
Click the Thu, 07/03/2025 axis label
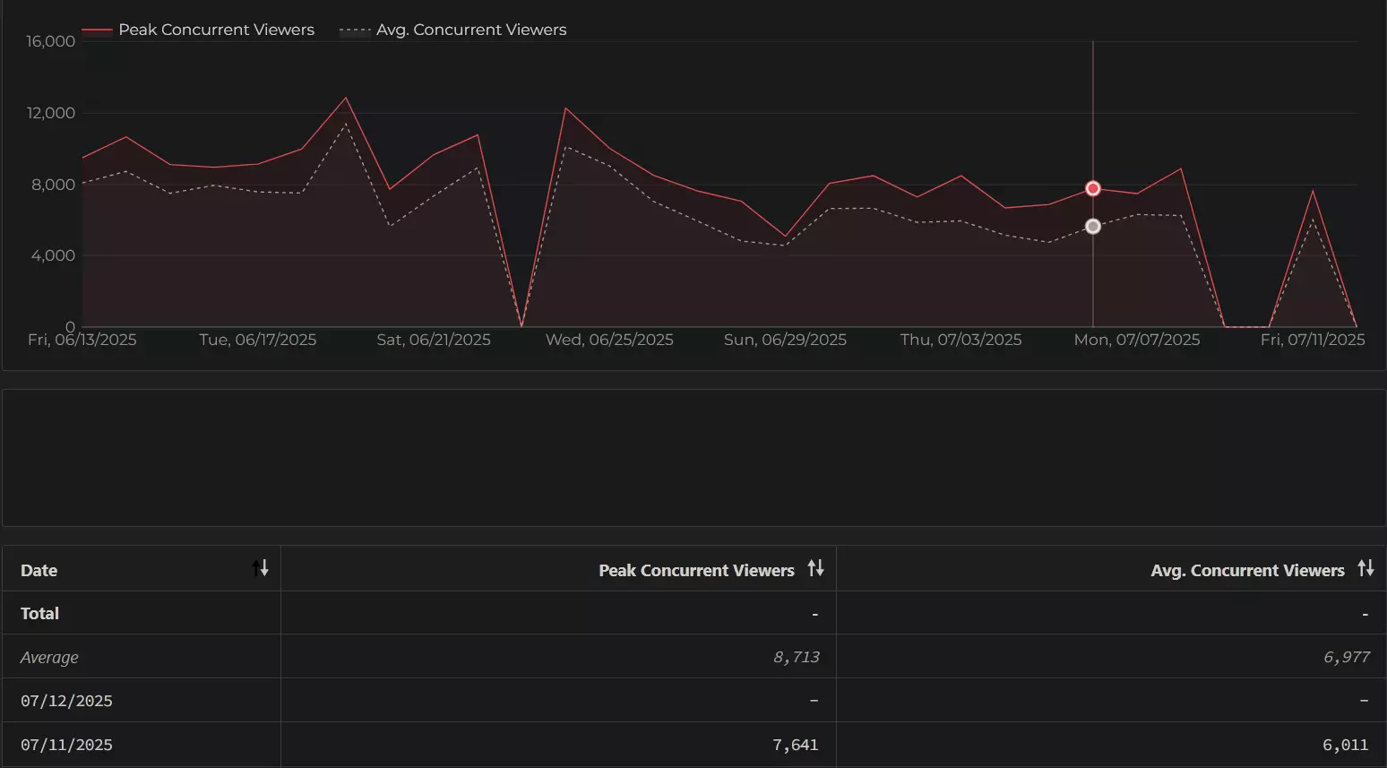[x=961, y=340]
